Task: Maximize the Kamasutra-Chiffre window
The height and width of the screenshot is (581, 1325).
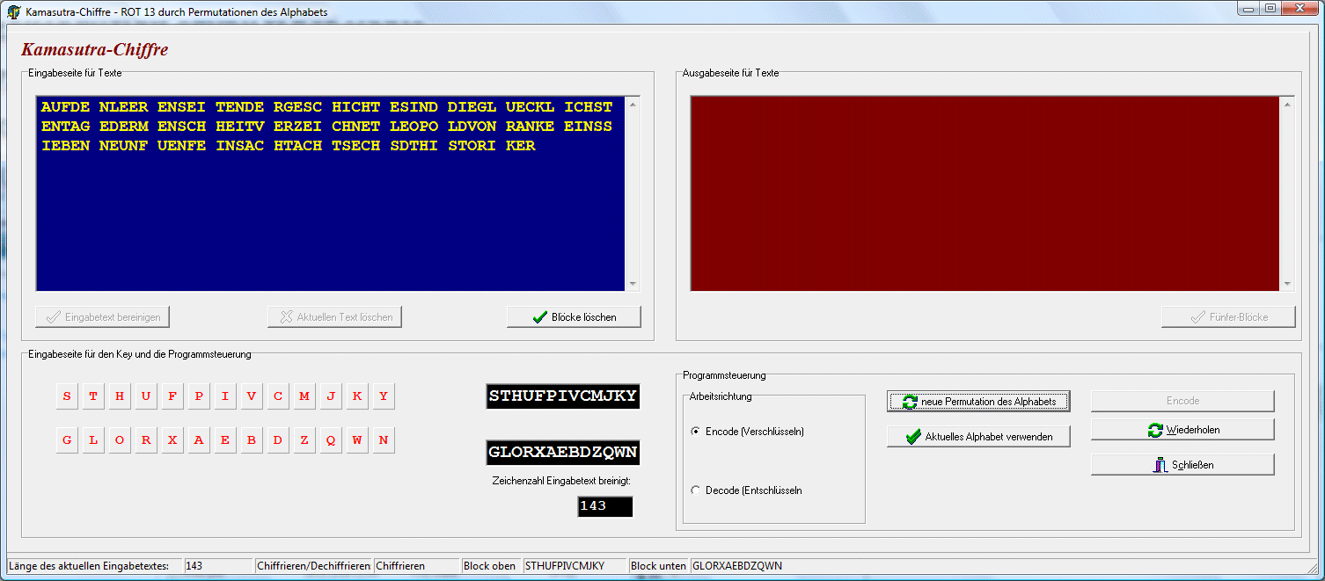Action: (x=1271, y=8)
